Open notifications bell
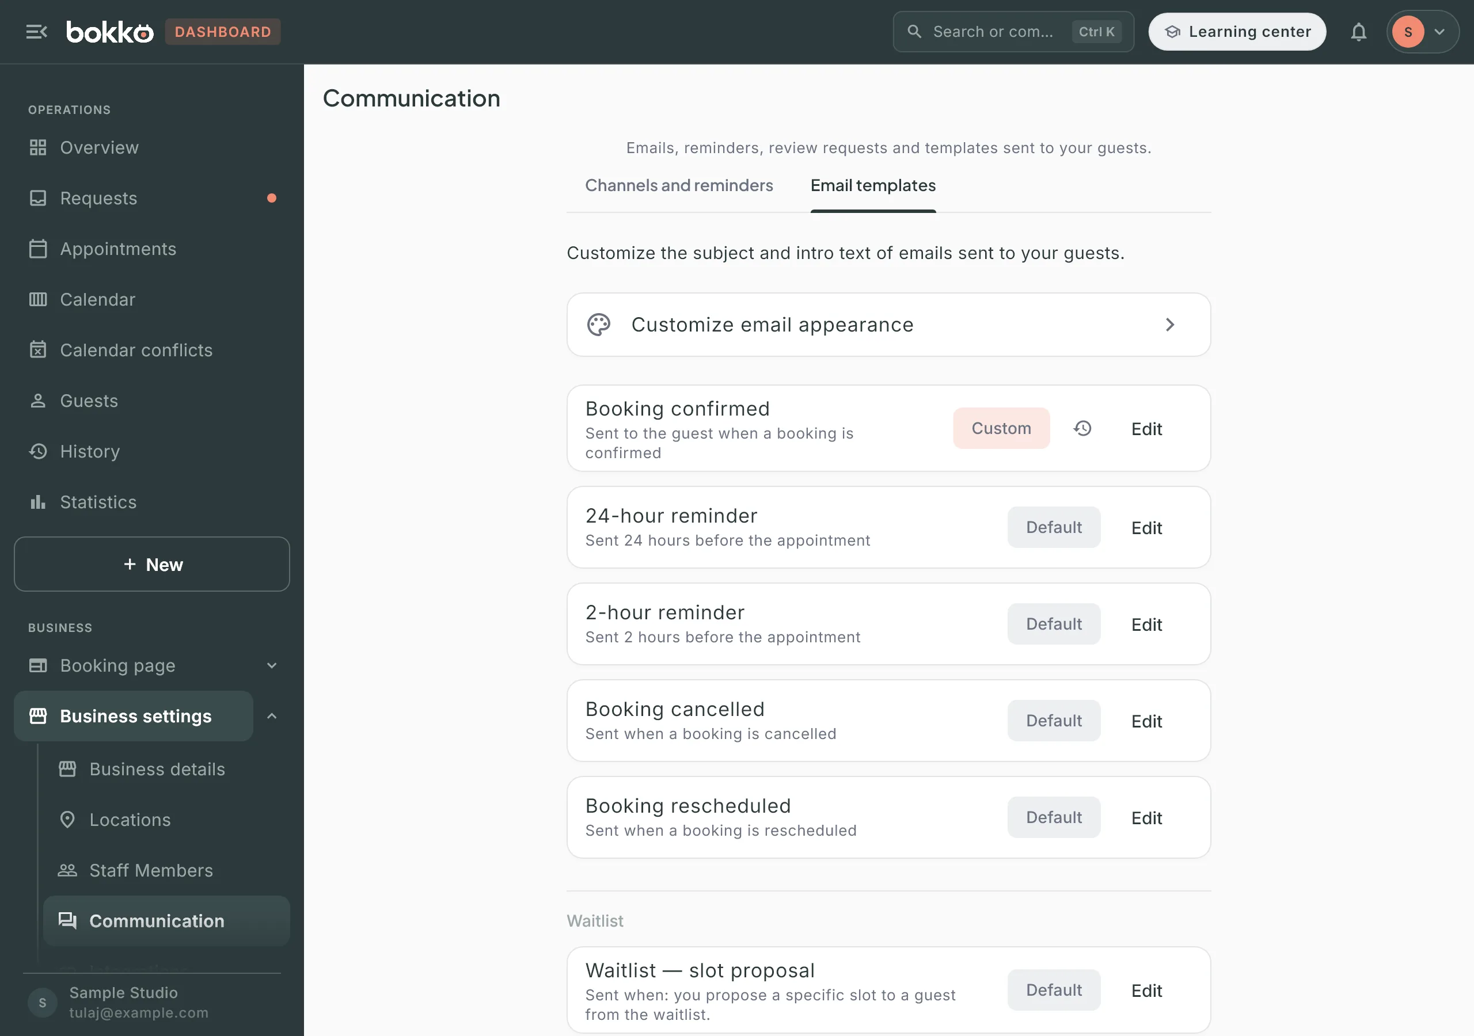1474x1036 pixels. 1358,32
